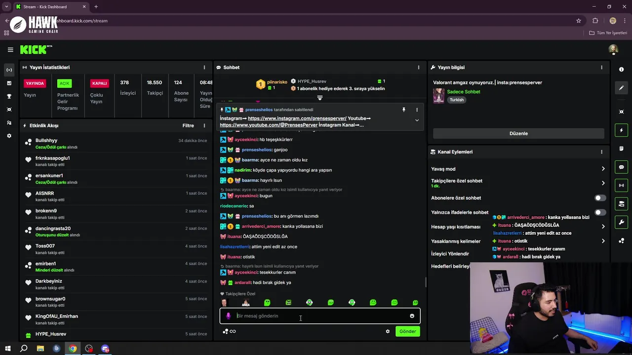This screenshot has width=632, height=355.
Task: Open Yayın bilgisi panel options menu
Action: coord(601,68)
